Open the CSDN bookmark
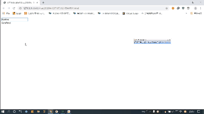The height and width of the screenshot is (114, 204). [35, 13]
